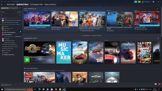Click the ready-to-play filter icon in sidebar

point(20,12)
